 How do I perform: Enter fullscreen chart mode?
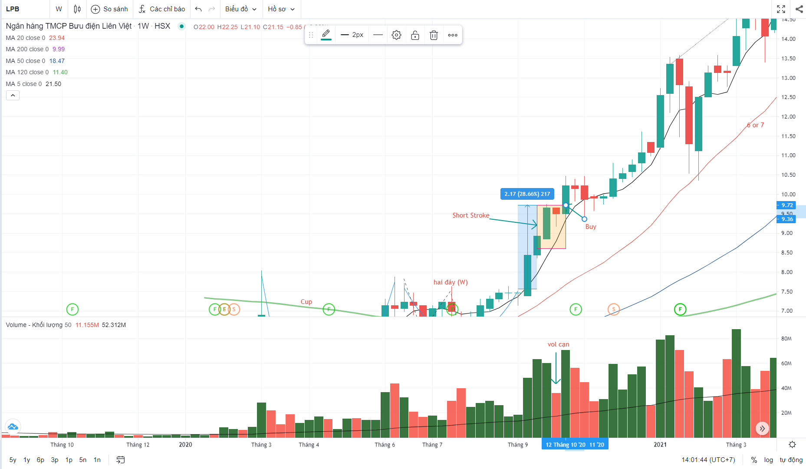[781, 9]
